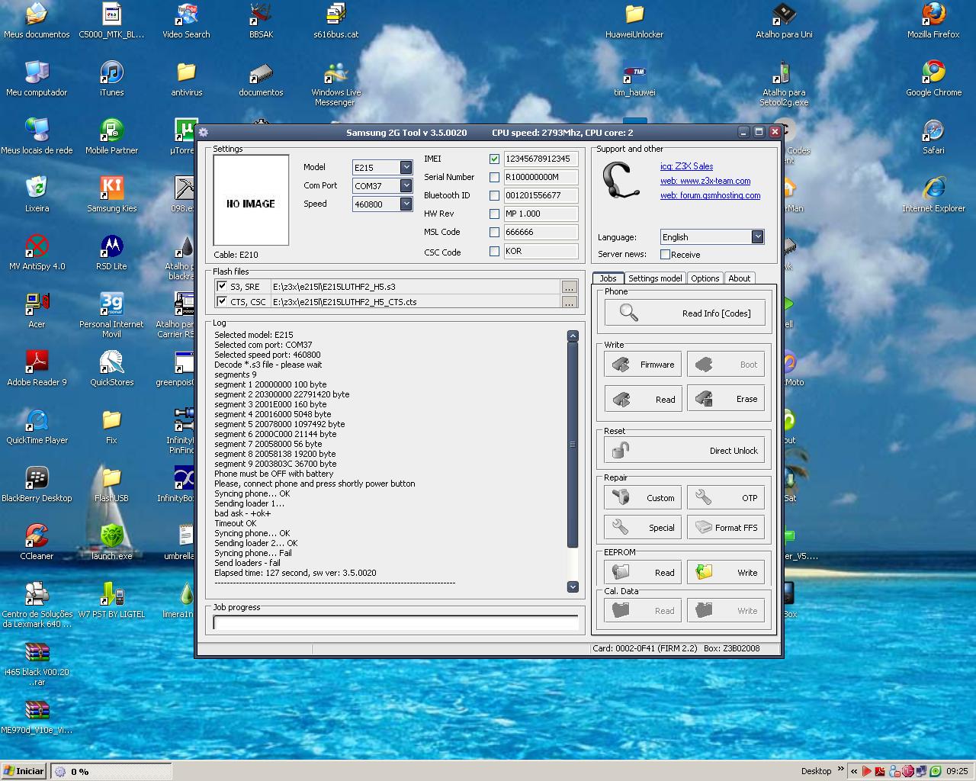Click the log scroll down arrow
This screenshot has width=976, height=781.
coord(573,587)
